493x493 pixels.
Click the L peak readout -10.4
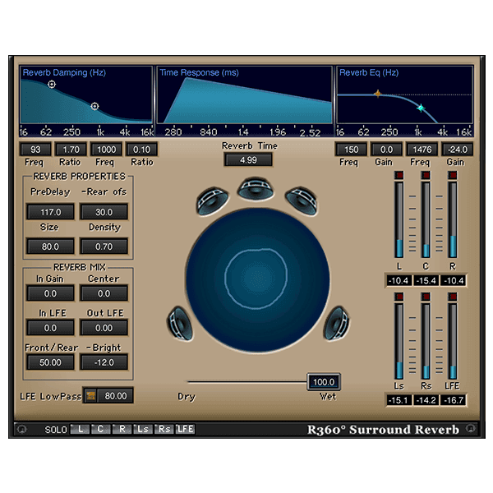coord(399,280)
